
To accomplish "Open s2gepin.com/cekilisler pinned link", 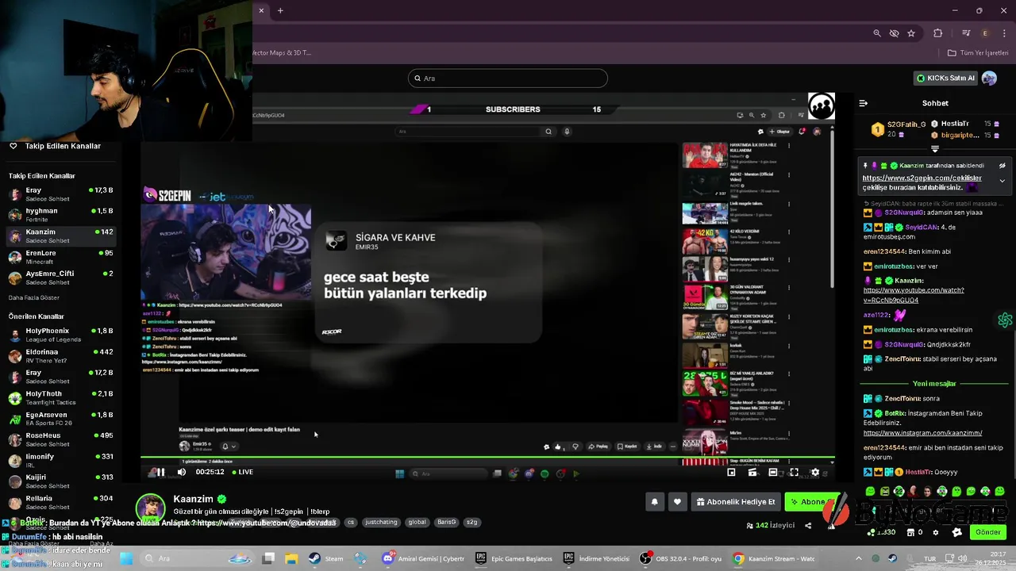I will [922, 178].
